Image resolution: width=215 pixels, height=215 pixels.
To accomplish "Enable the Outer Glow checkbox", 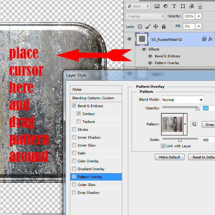I will [74, 185].
